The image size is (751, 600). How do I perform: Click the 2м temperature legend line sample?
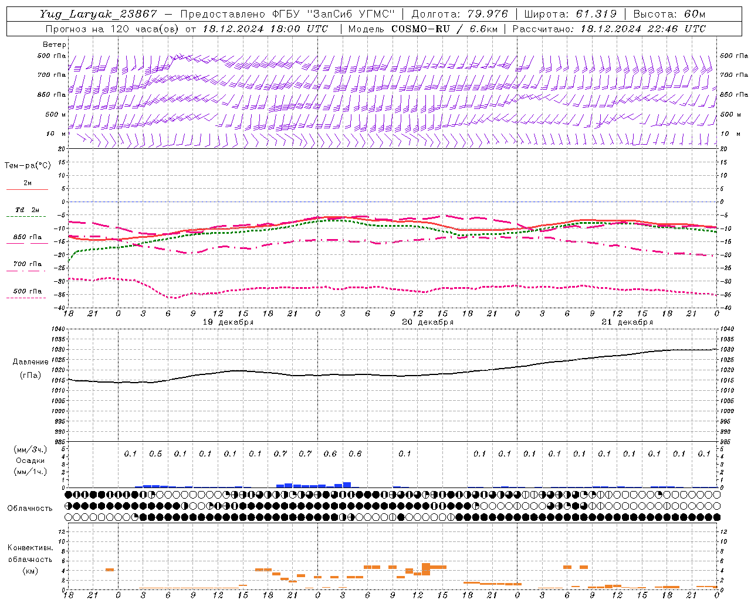(27, 189)
